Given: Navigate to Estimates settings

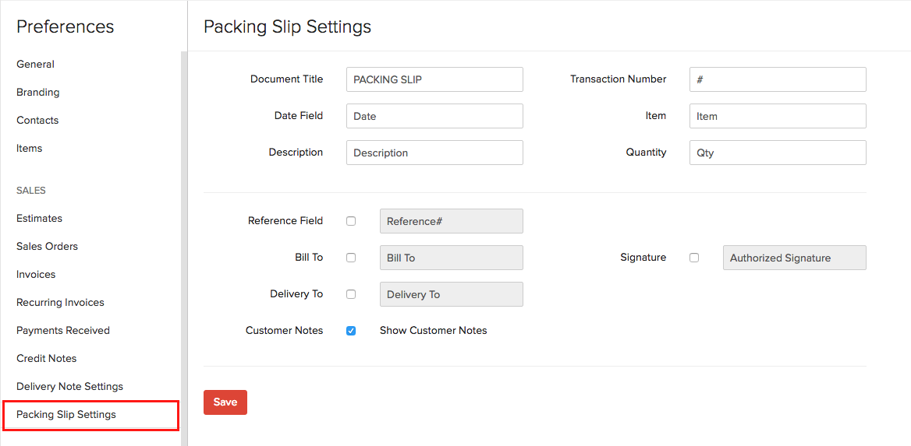Looking at the screenshot, I should pos(39,218).
